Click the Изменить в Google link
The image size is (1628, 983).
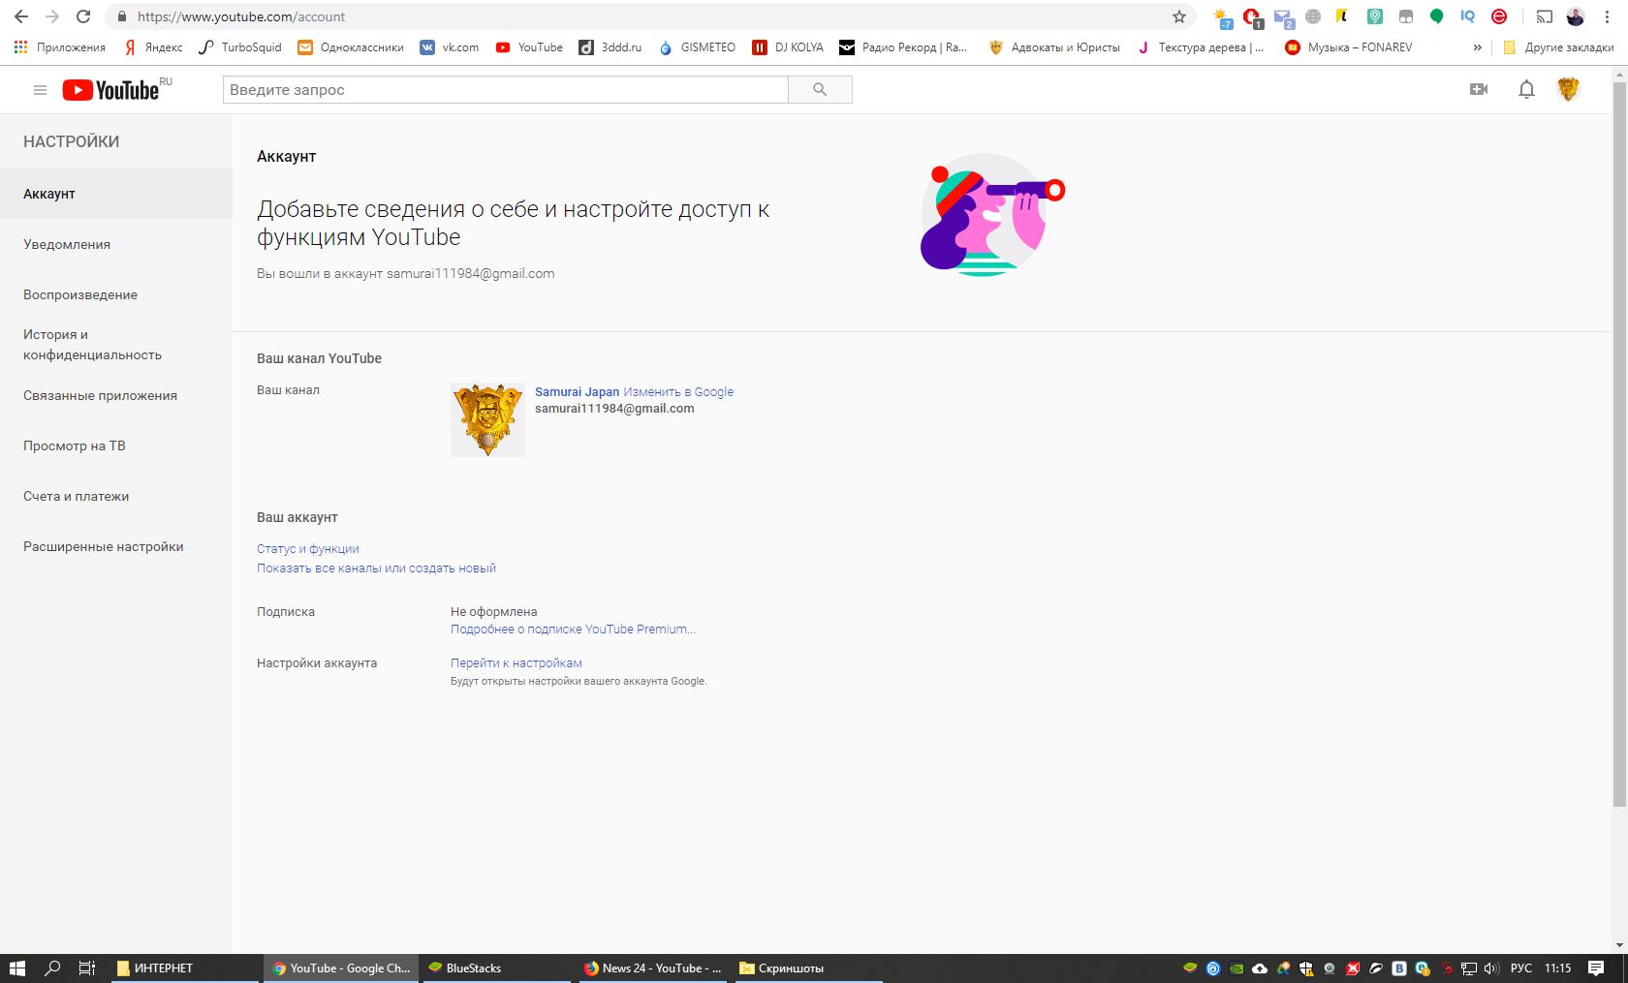tap(678, 391)
